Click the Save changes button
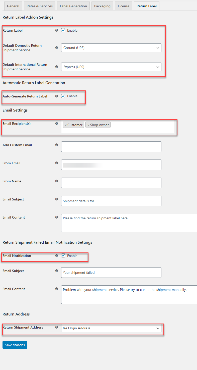 (x=15, y=345)
